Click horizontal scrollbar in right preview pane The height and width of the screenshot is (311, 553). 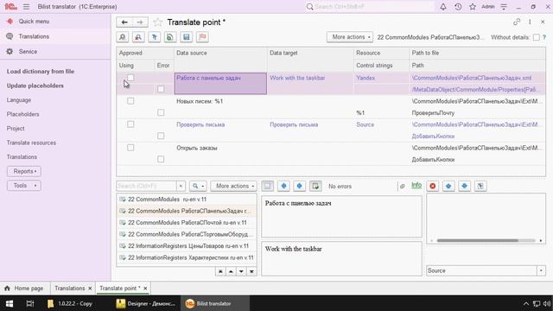pyautogui.click(x=478, y=240)
